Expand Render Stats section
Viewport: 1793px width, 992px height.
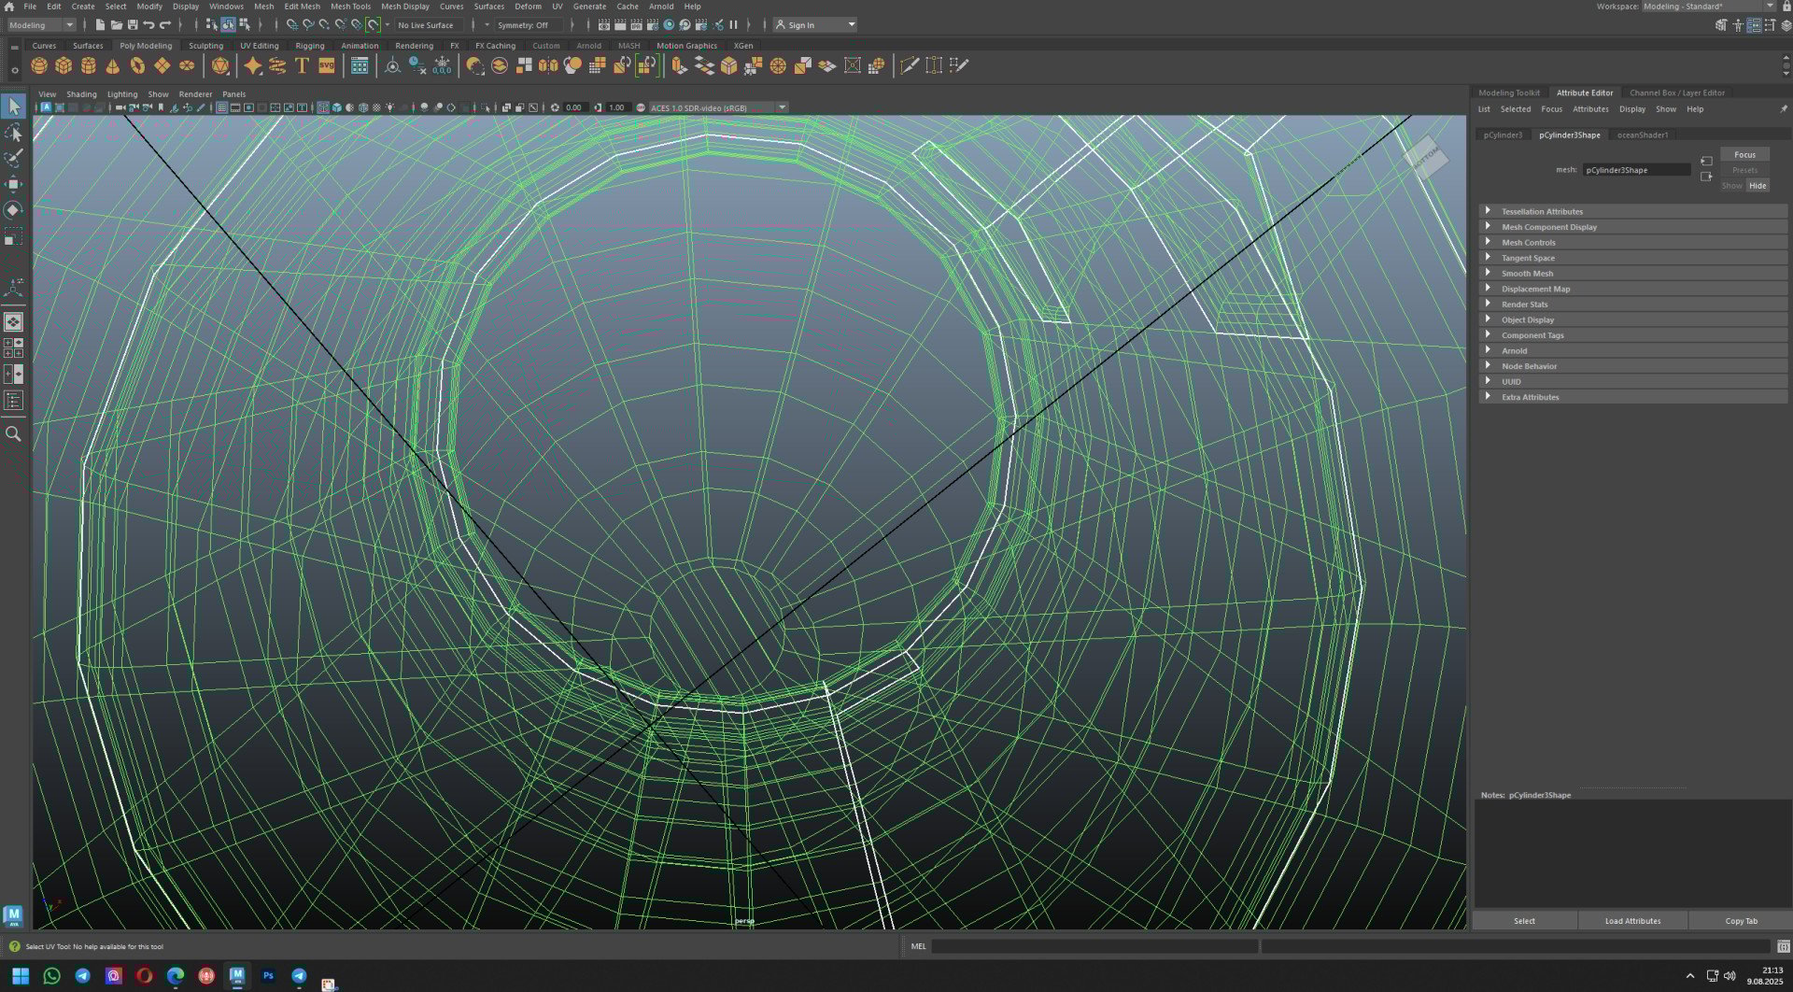(1633, 304)
